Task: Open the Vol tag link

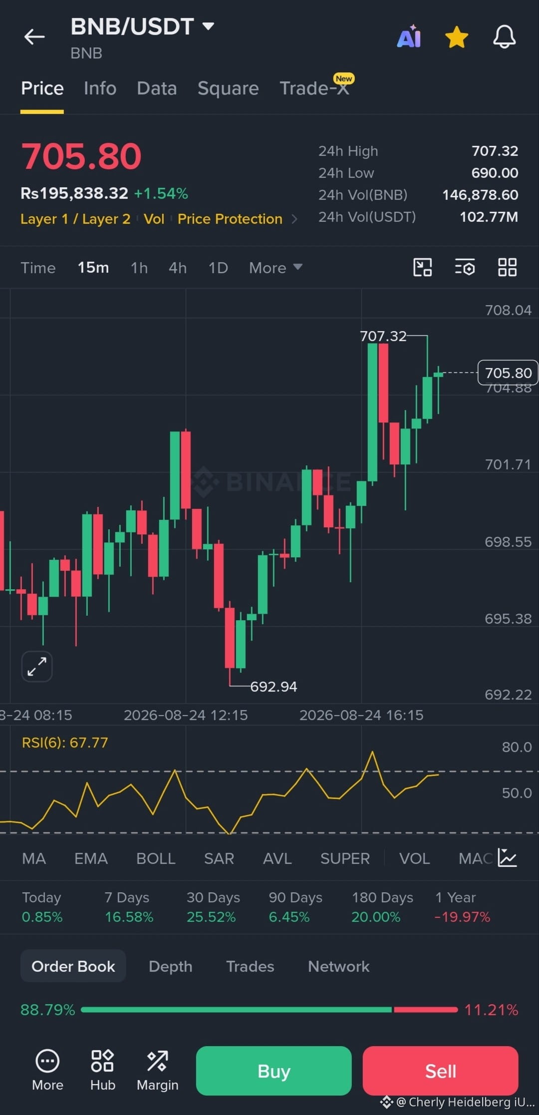Action: click(154, 219)
